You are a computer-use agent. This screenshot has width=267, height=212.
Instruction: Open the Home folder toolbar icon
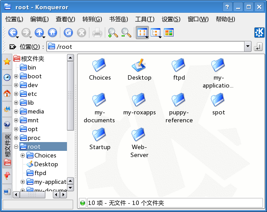pyautogui.click(x=52, y=33)
